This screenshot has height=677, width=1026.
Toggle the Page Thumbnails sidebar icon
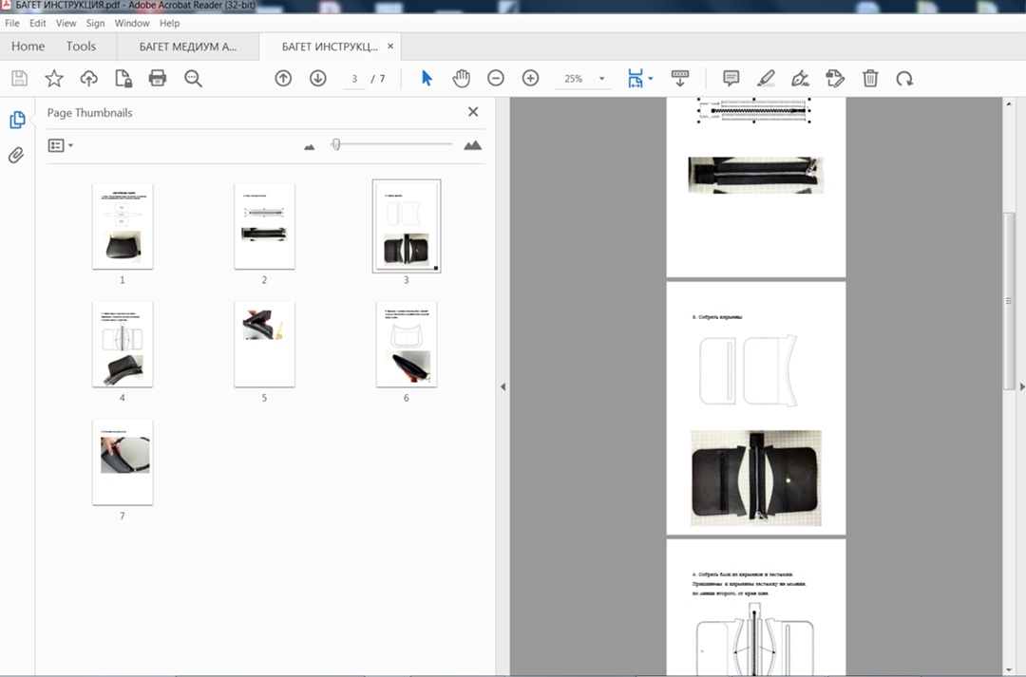[16, 120]
